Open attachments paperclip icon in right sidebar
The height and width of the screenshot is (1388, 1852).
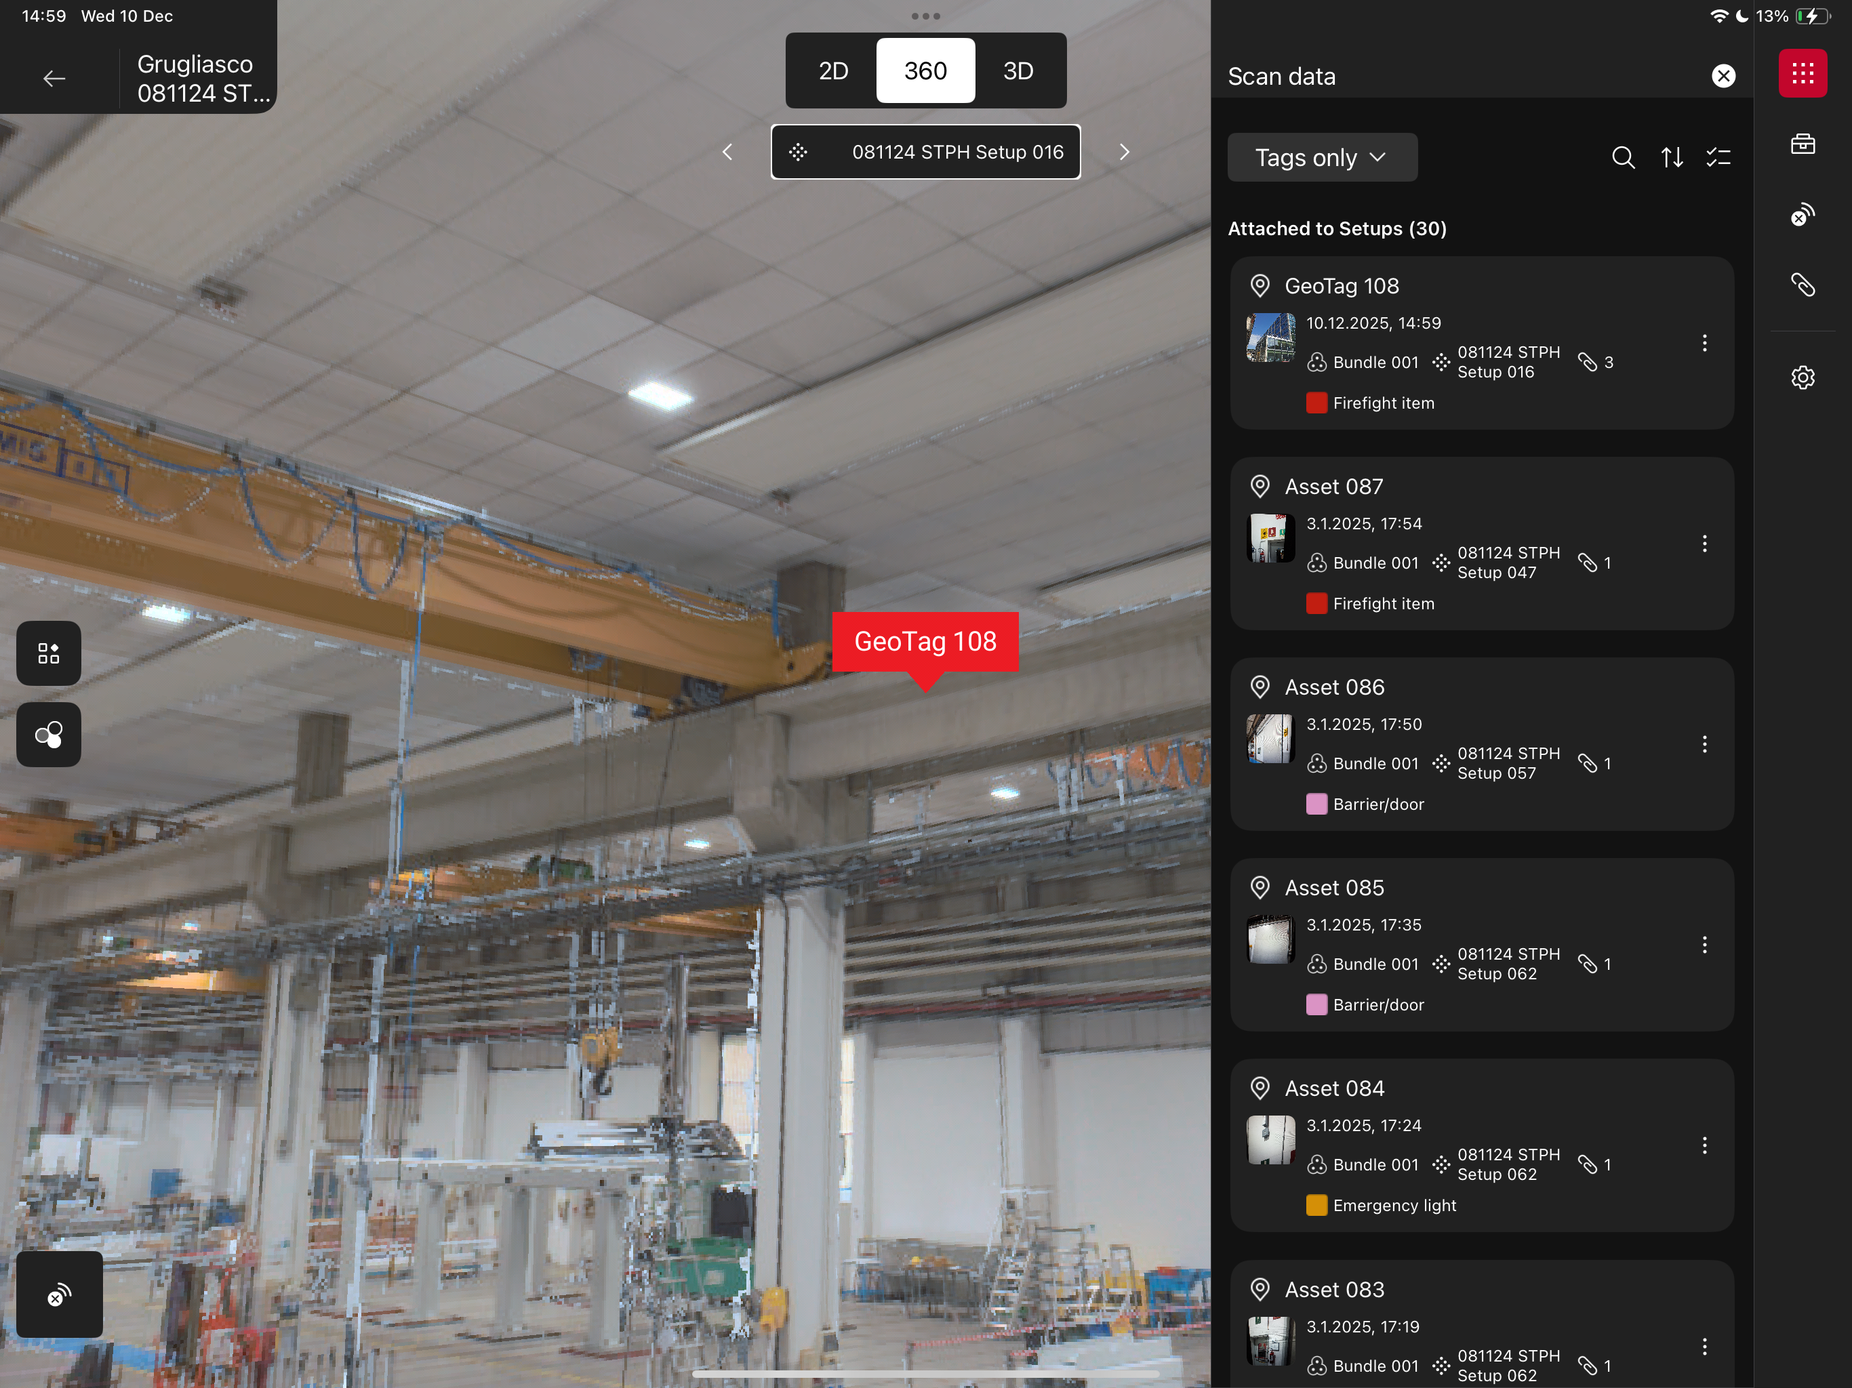click(x=1802, y=285)
